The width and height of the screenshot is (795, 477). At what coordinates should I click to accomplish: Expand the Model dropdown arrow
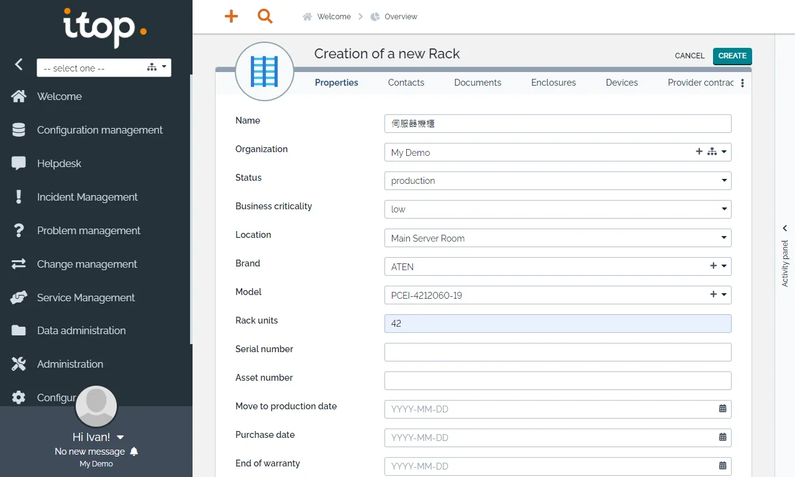click(724, 295)
